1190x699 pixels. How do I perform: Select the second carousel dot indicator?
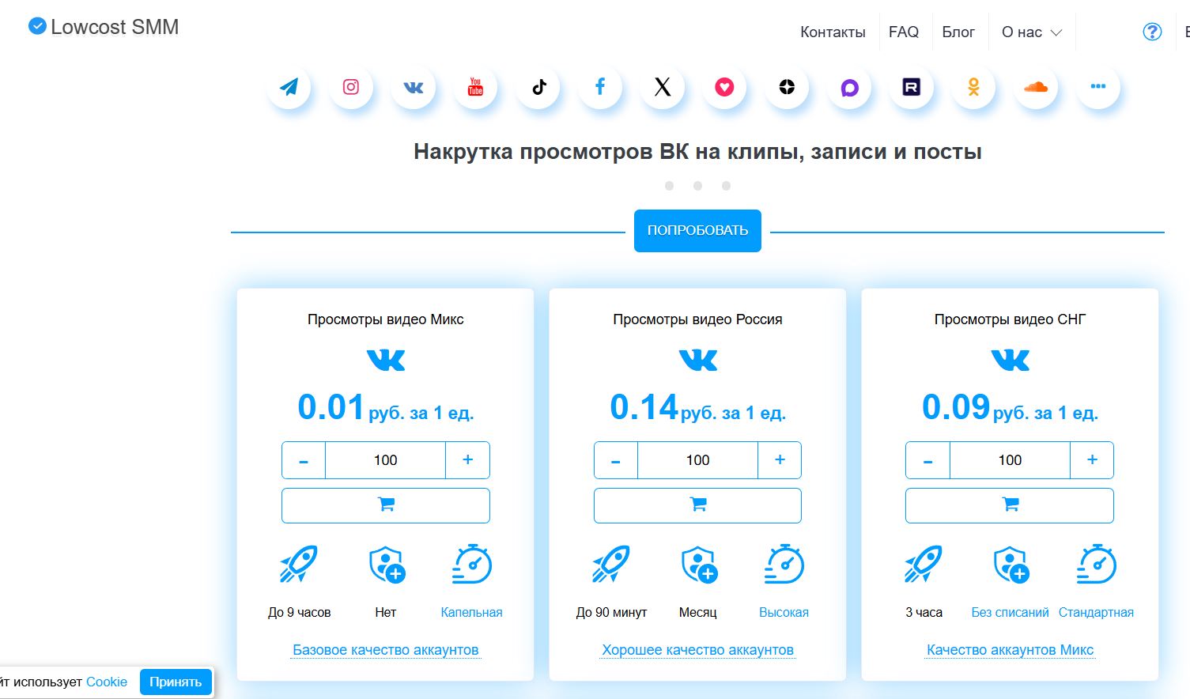(x=697, y=185)
